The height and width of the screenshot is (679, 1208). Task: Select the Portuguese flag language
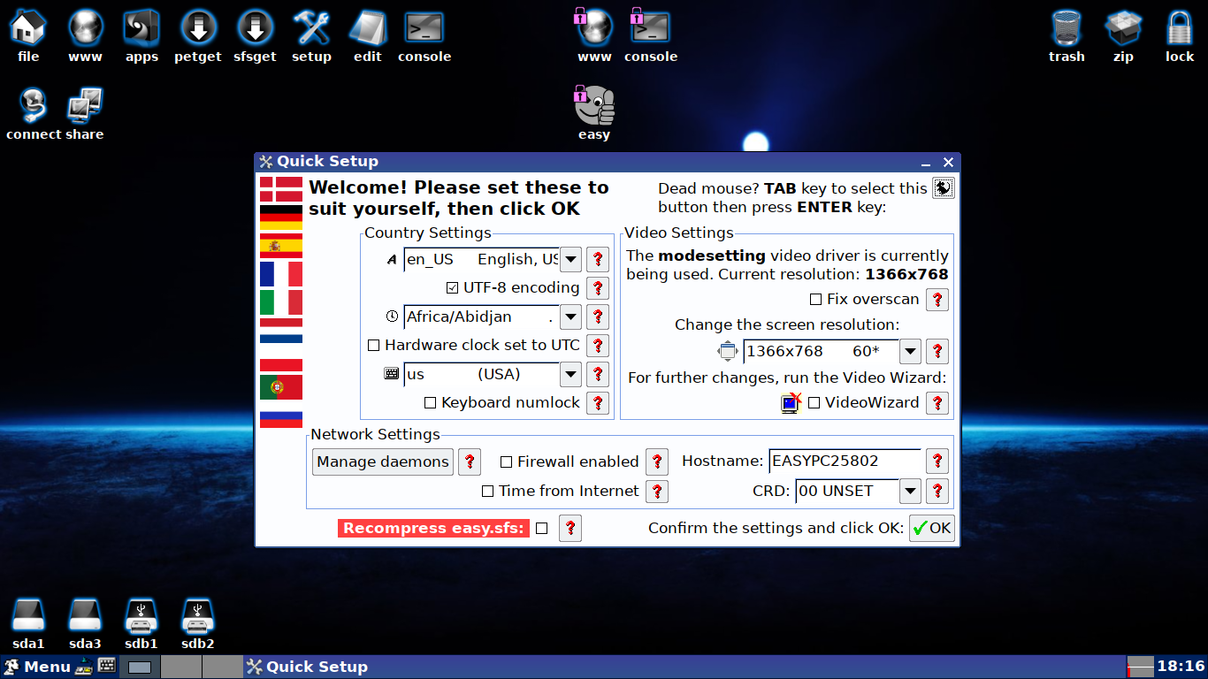[281, 387]
